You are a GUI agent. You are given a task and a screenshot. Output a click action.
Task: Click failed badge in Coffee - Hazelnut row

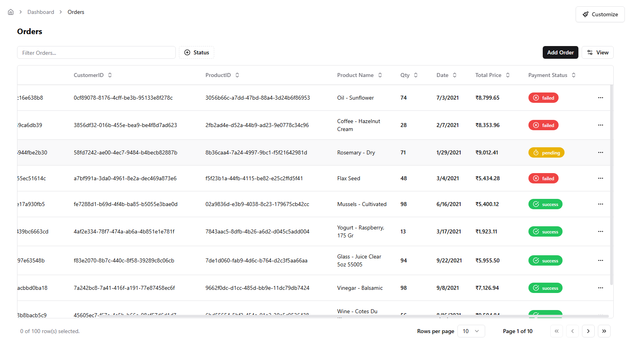[x=543, y=125]
